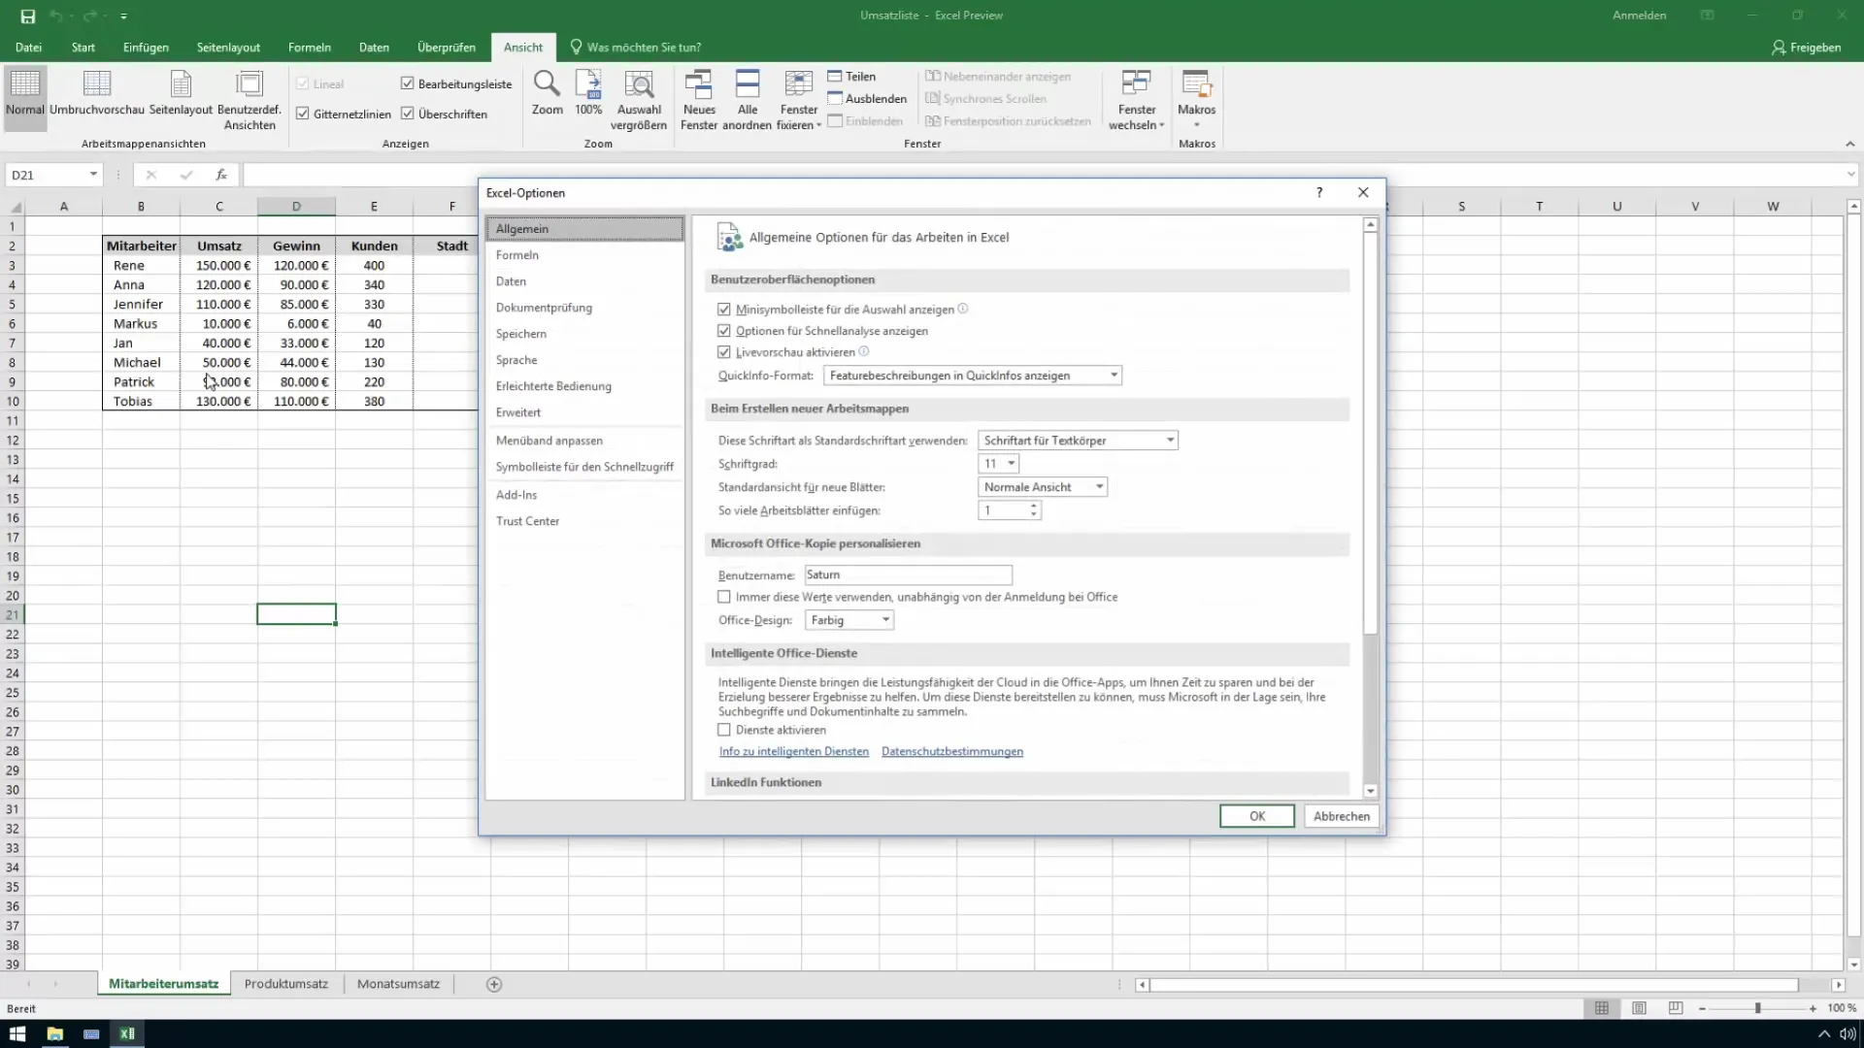Click Freigeben button

click(x=1807, y=48)
